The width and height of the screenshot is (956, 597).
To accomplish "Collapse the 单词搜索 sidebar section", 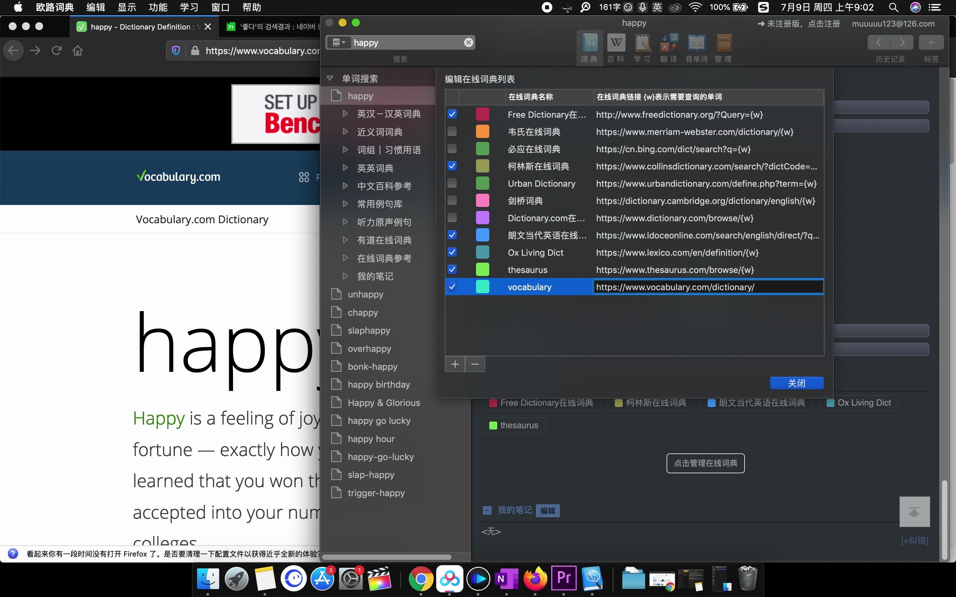I will click(x=330, y=78).
